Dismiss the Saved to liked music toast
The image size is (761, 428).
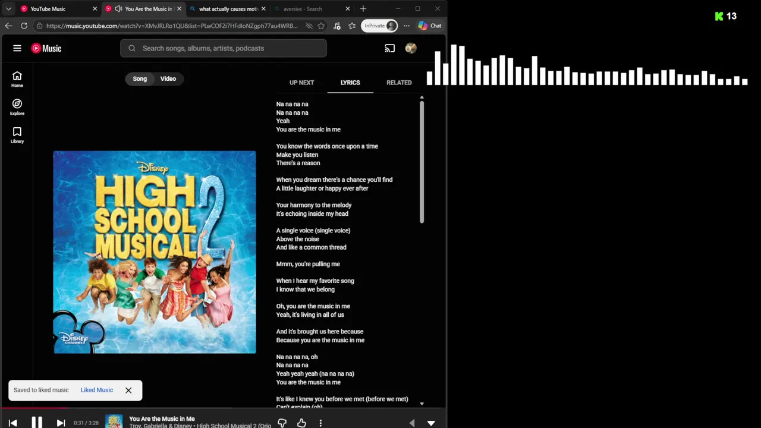(x=128, y=390)
